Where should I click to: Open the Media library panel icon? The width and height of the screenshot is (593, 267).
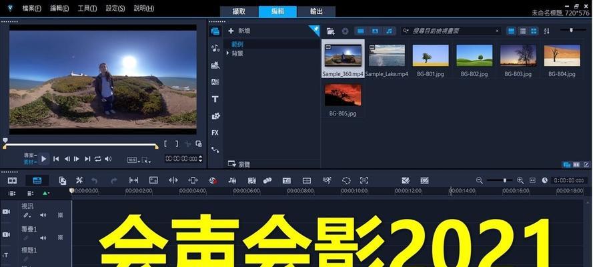click(x=215, y=31)
